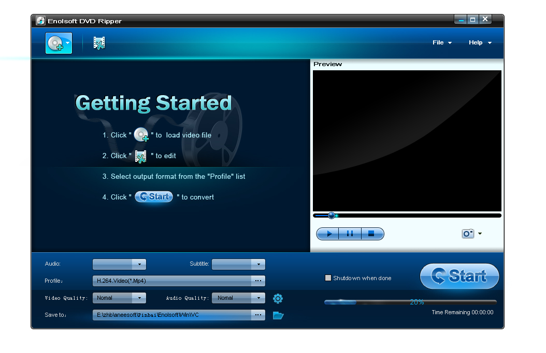Take a snapshot with the camera icon

pyautogui.click(x=468, y=234)
